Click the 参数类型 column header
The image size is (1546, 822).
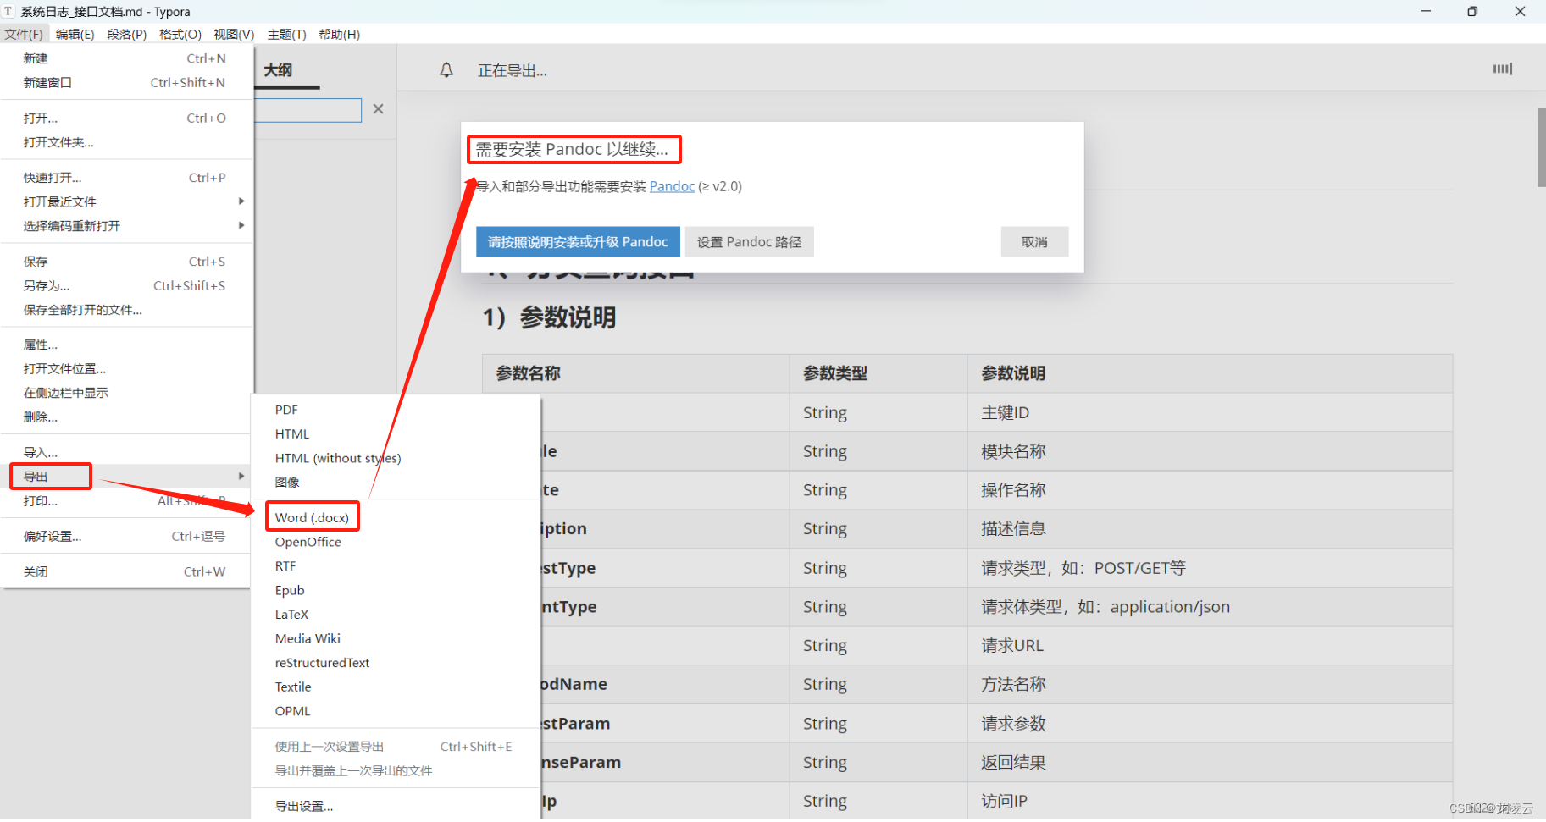point(878,373)
